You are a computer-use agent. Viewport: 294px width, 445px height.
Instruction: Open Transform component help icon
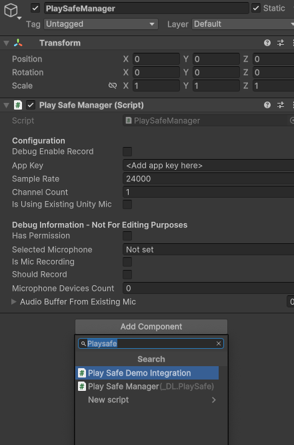(x=267, y=43)
